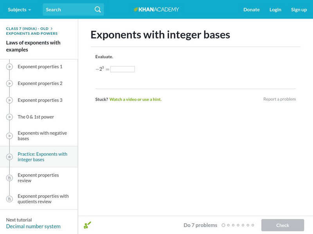Click the first problem progress circle
The image size is (313, 234).
223,225
